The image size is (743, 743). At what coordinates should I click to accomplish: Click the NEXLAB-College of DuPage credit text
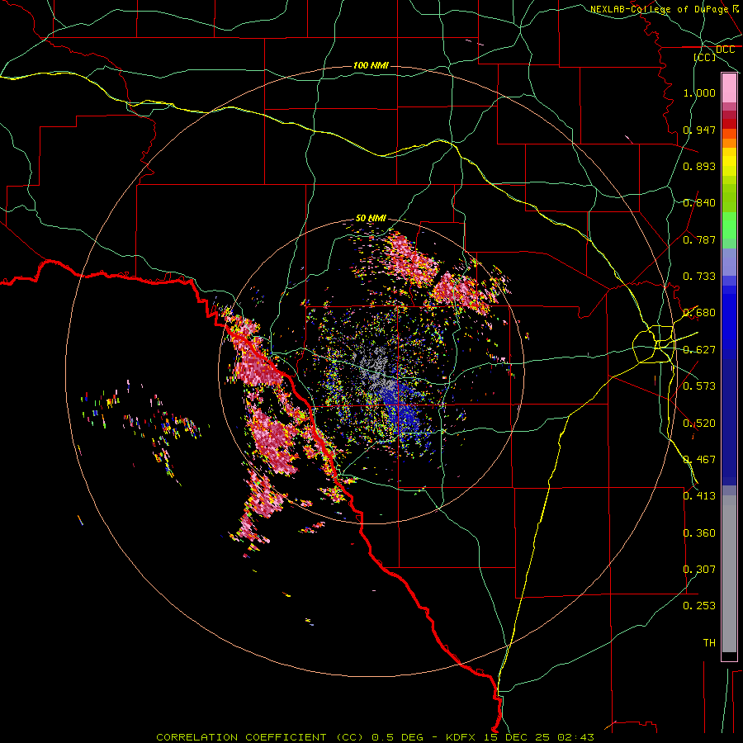(659, 9)
